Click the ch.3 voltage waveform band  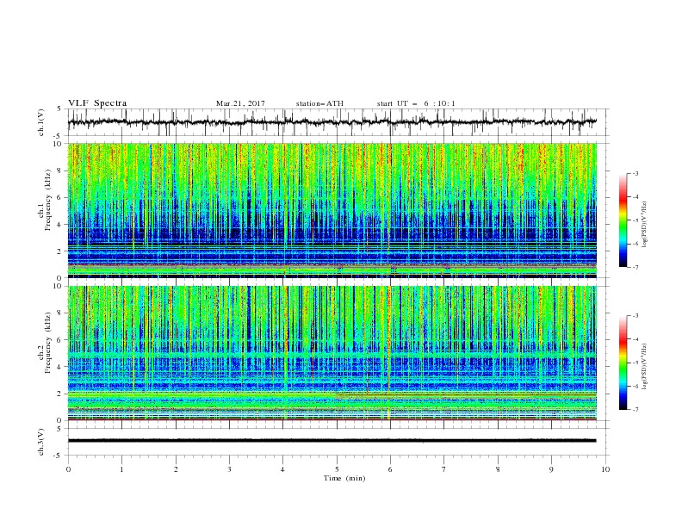[x=332, y=441]
